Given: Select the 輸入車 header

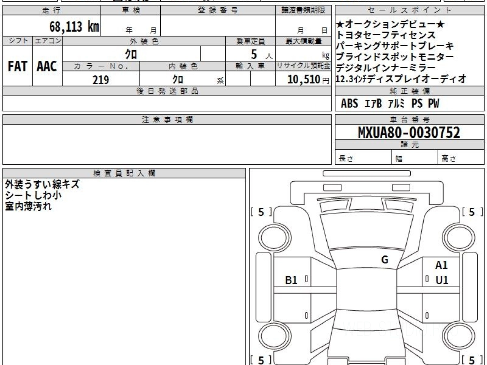Looking at the screenshot, I should (250, 66).
